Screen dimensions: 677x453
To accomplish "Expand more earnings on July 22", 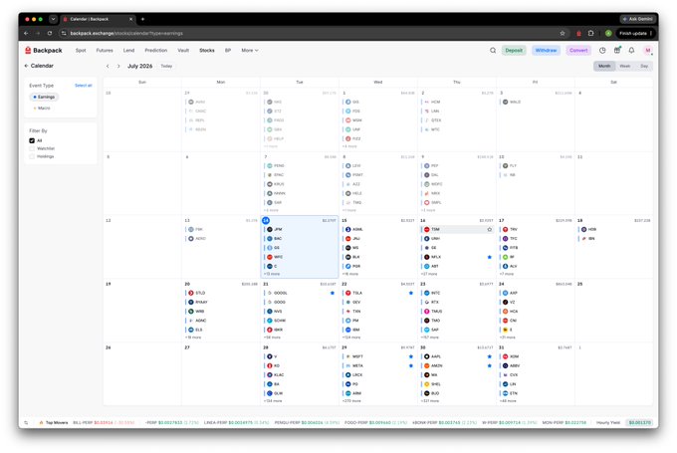I will point(351,338).
